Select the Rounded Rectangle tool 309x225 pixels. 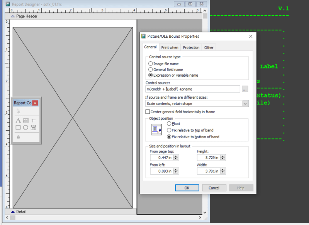click(26, 127)
